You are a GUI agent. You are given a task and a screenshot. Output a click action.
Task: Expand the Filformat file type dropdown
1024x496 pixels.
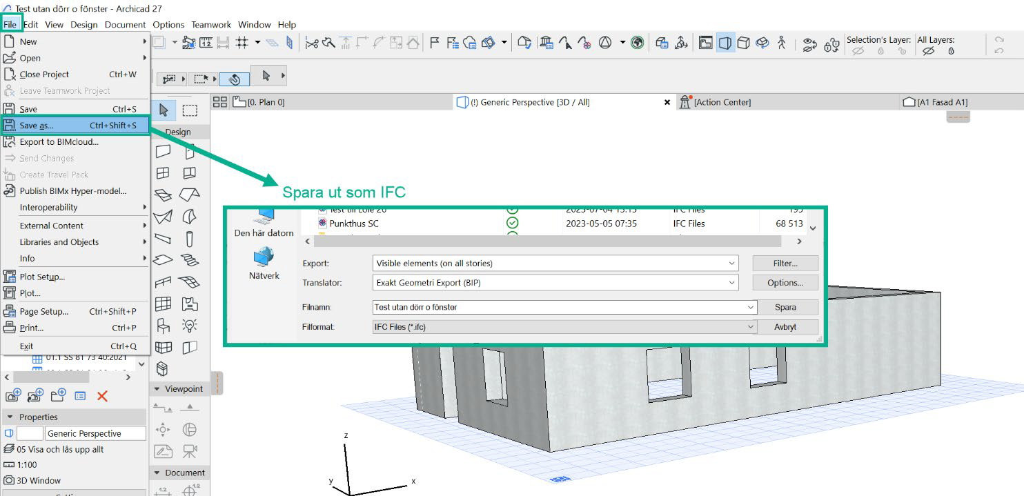pyautogui.click(x=564, y=327)
